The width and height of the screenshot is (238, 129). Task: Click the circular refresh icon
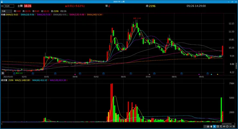click(227, 126)
